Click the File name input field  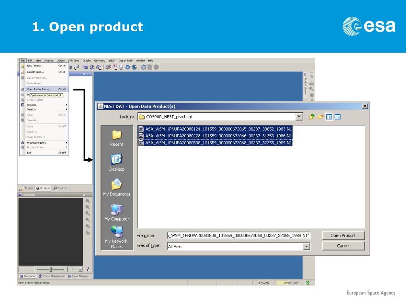(x=238, y=236)
